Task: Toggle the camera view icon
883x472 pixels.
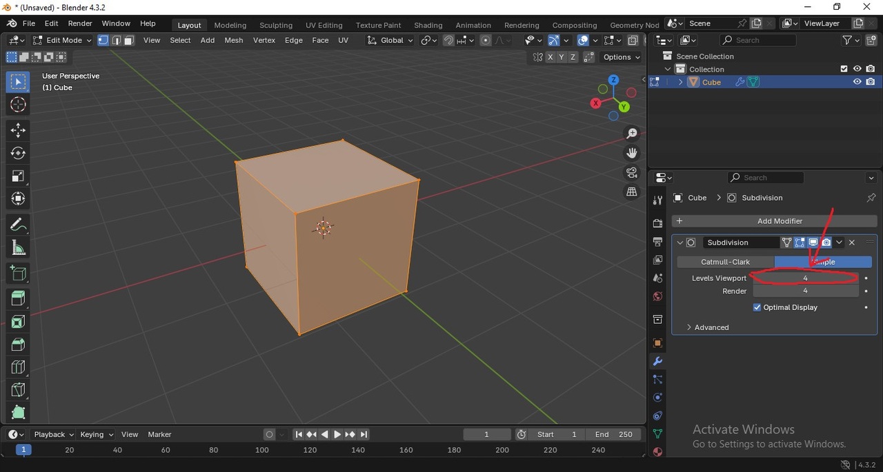Action: click(631, 172)
